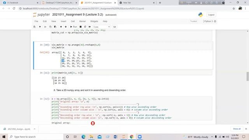Click the Python logo icon
The height and width of the screenshot is (140, 249).
(201, 15)
